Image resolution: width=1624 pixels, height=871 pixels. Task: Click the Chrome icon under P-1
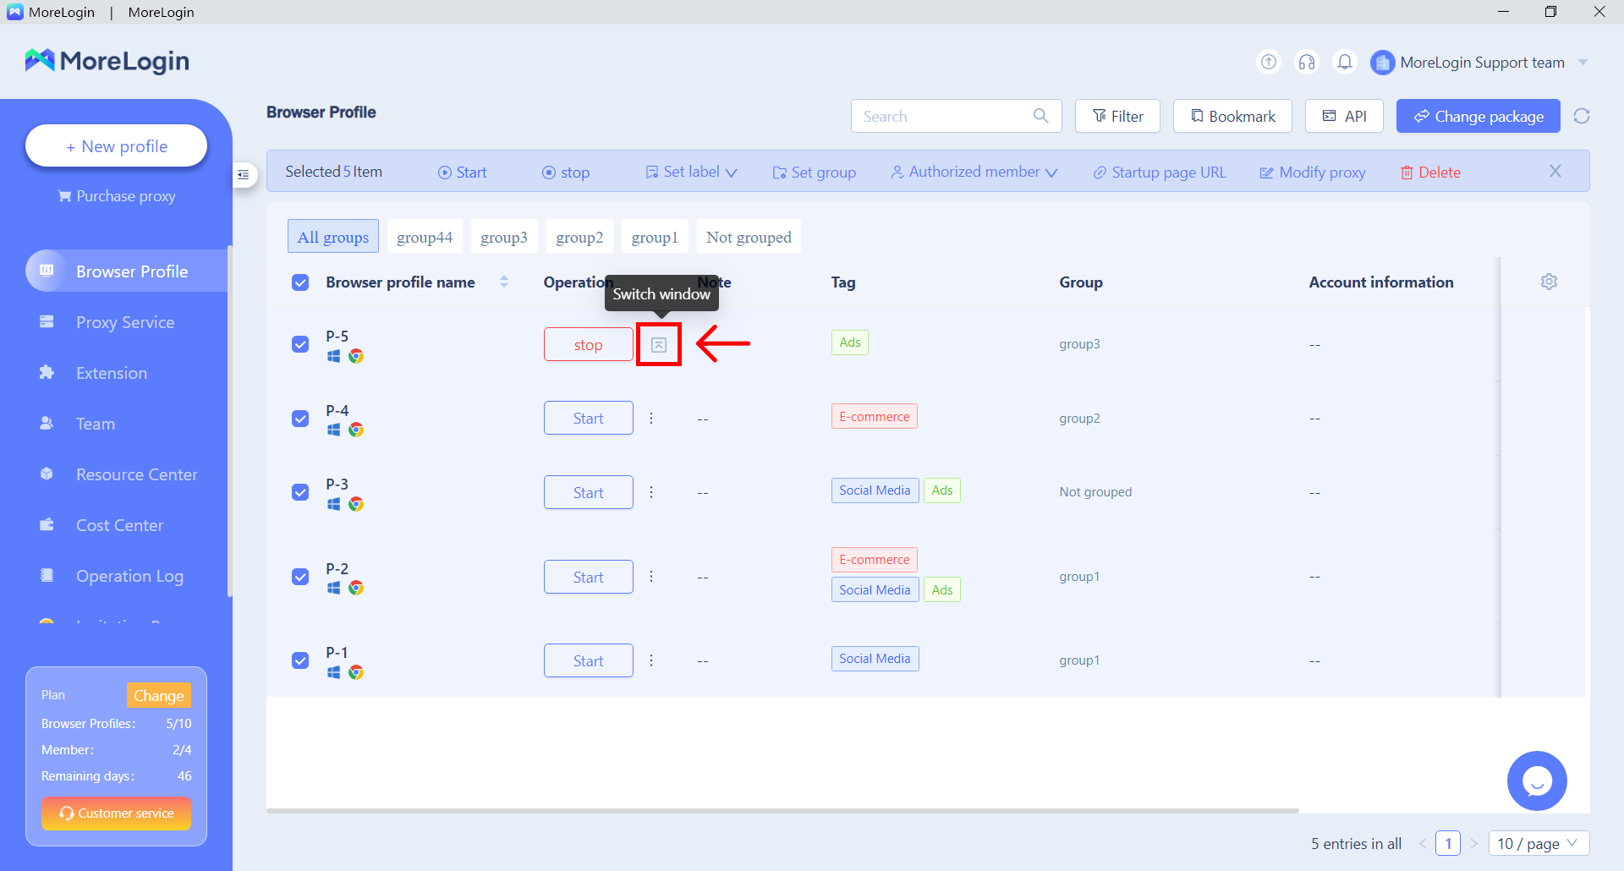tap(356, 672)
